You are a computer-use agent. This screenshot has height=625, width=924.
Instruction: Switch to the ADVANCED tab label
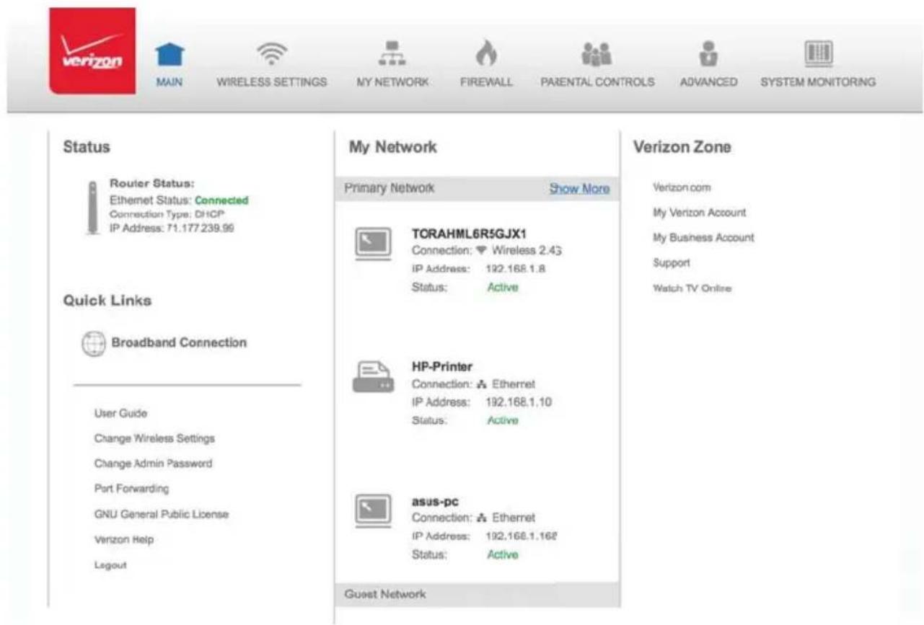click(708, 82)
